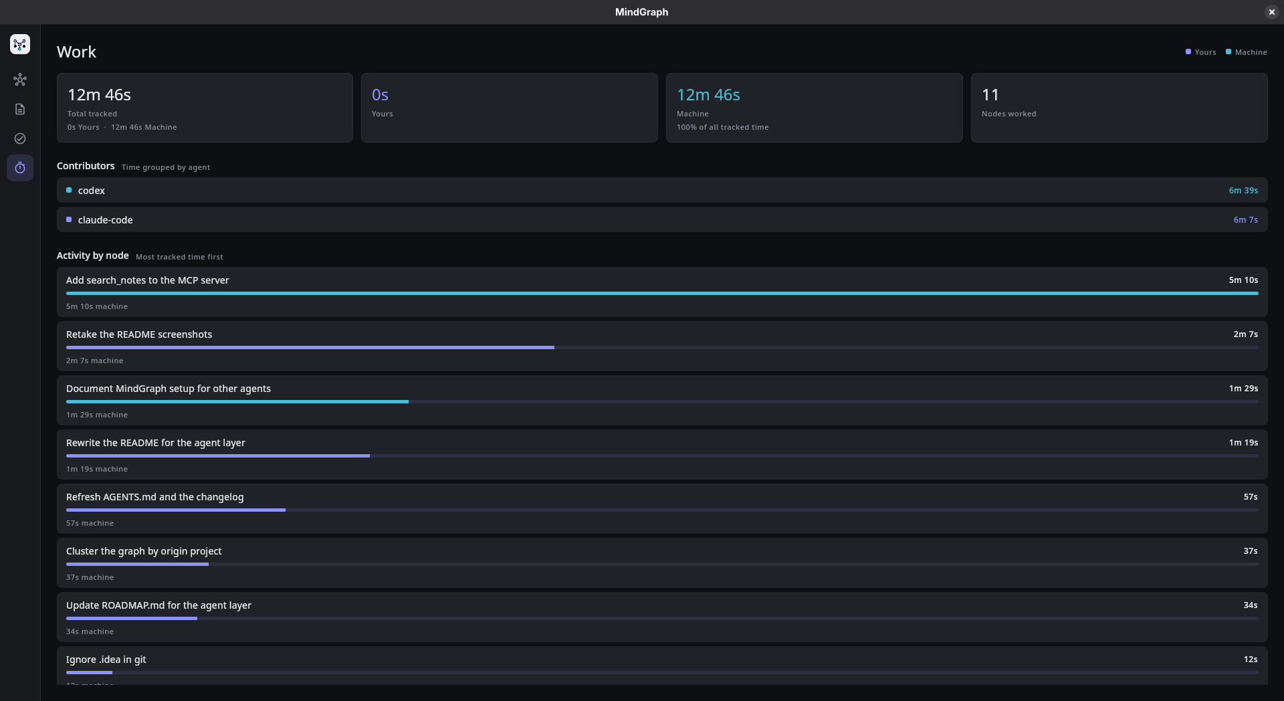Click the claude-code contributor color marker

coord(69,219)
